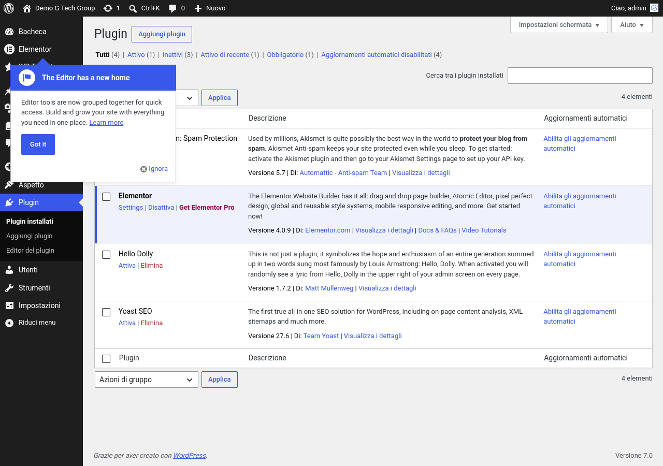Click Visualizza i dettagli for Yoast SEO

[x=373, y=336]
